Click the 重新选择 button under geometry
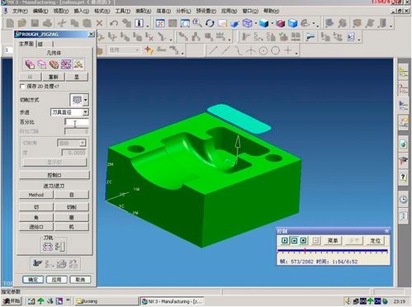Viewport: 412px width, 307px height. tap(54, 77)
